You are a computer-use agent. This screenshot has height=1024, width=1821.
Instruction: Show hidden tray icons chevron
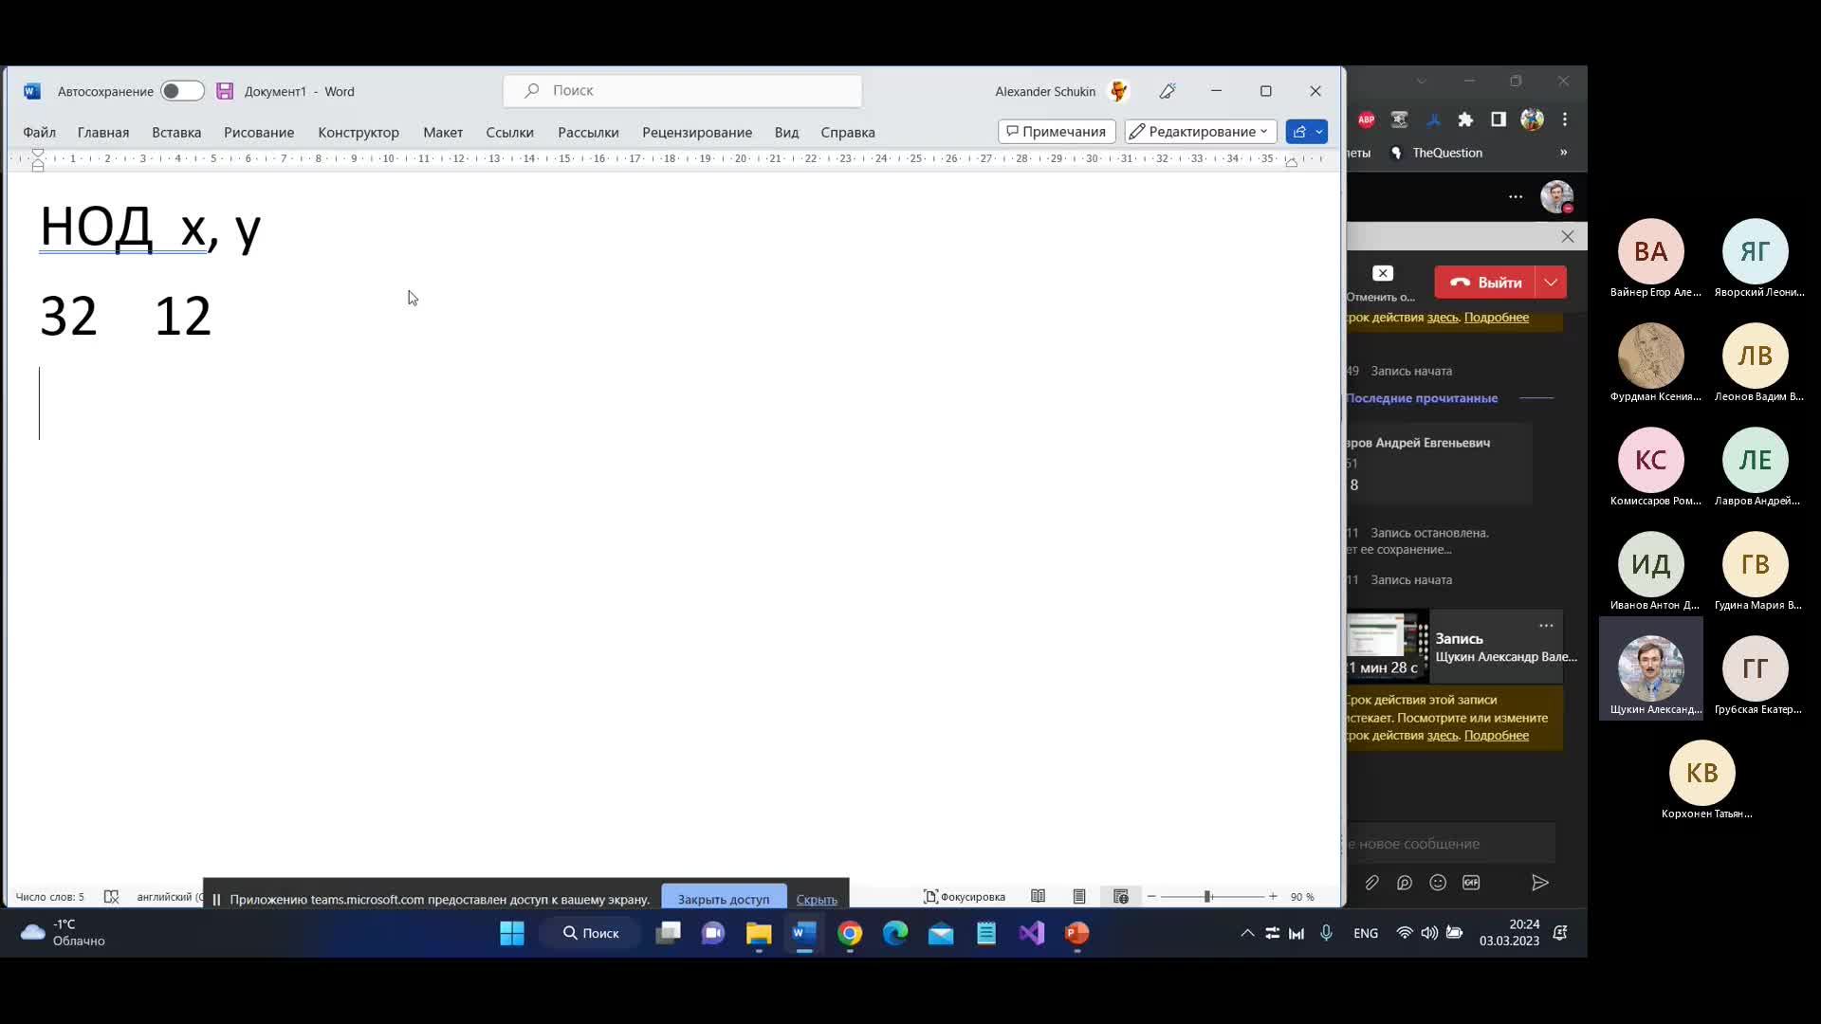point(1247,934)
